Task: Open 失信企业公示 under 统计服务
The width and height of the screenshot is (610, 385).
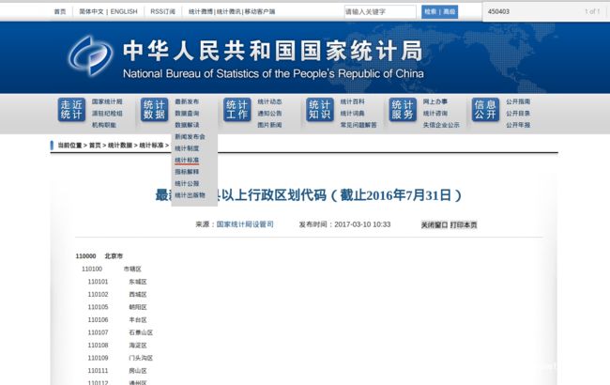Action: coord(442,125)
